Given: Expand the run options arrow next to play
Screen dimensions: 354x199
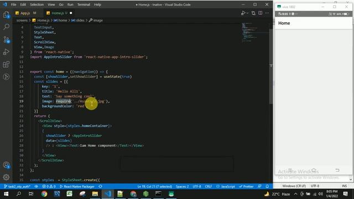Looking at the screenshot, I should pyautogui.click(x=247, y=13).
